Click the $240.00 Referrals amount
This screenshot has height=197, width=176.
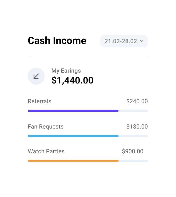pyautogui.click(x=137, y=101)
